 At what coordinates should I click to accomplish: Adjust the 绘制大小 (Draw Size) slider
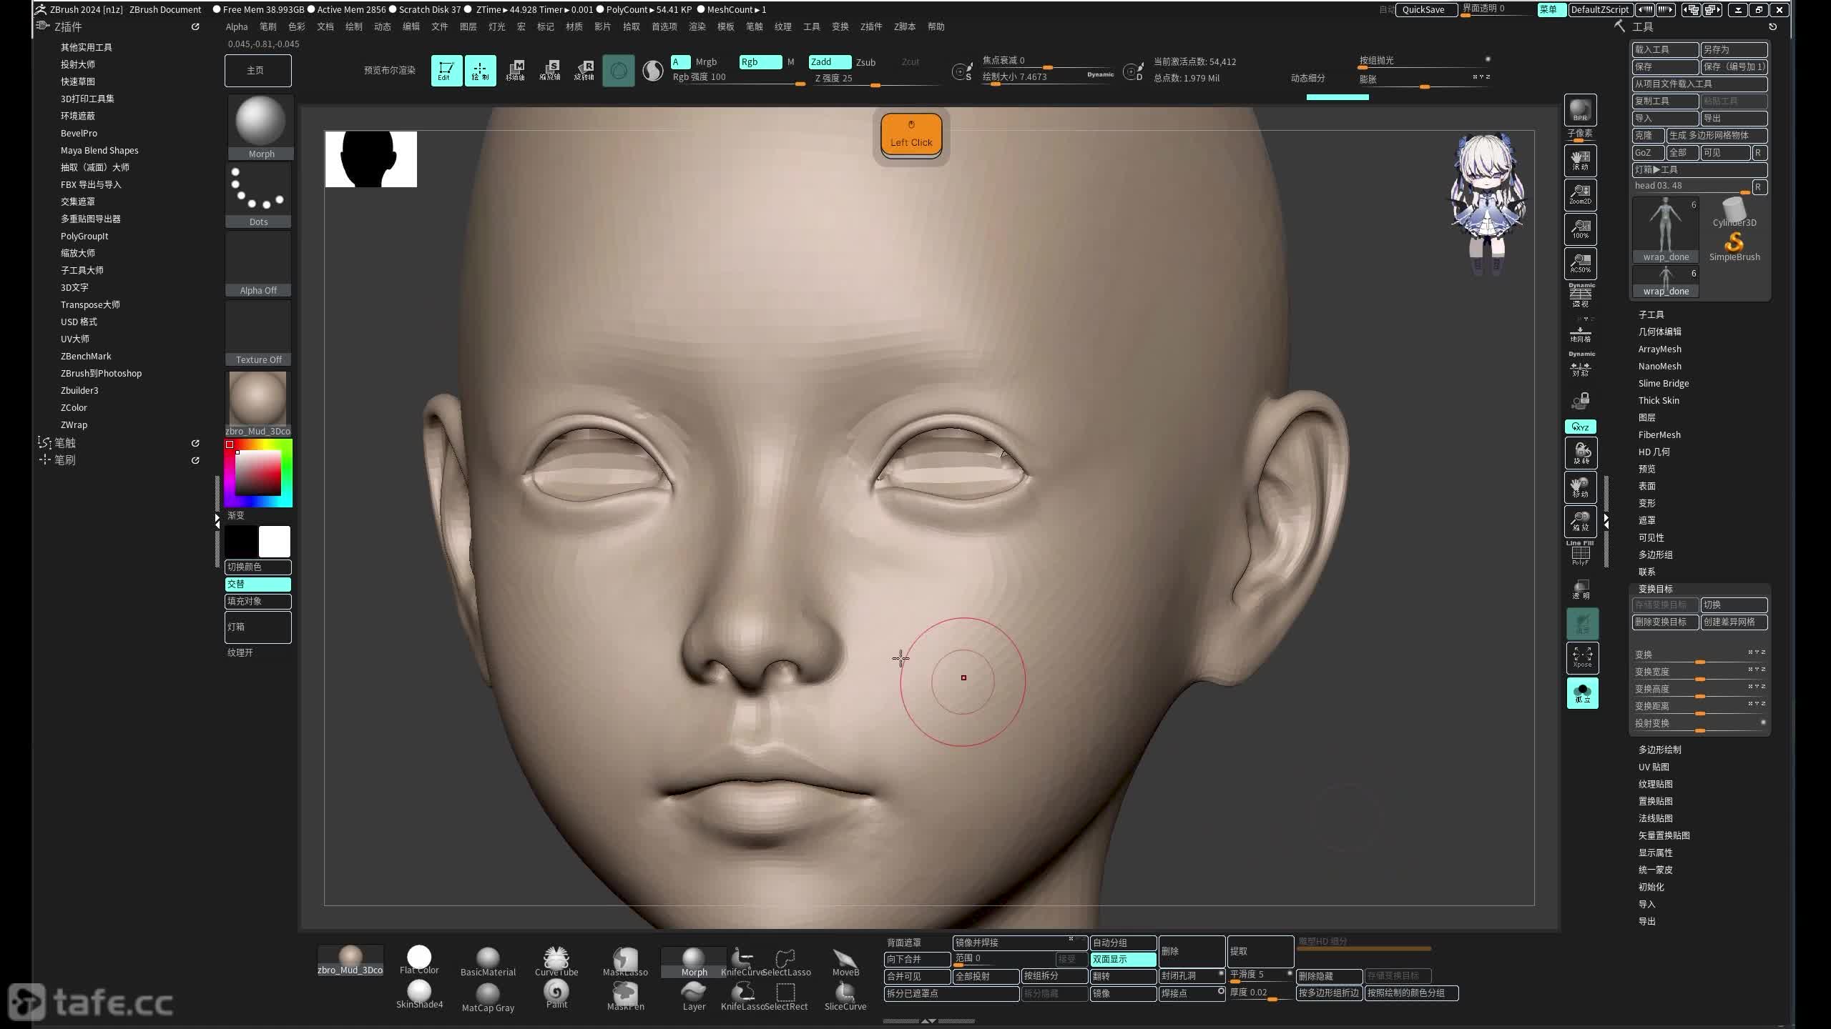click(x=1048, y=78)
